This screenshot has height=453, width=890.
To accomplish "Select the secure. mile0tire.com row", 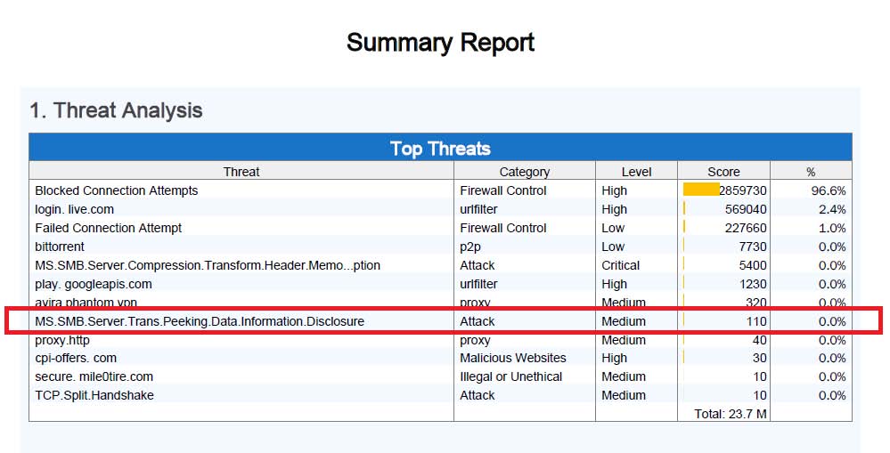I will tap(440, 376).
